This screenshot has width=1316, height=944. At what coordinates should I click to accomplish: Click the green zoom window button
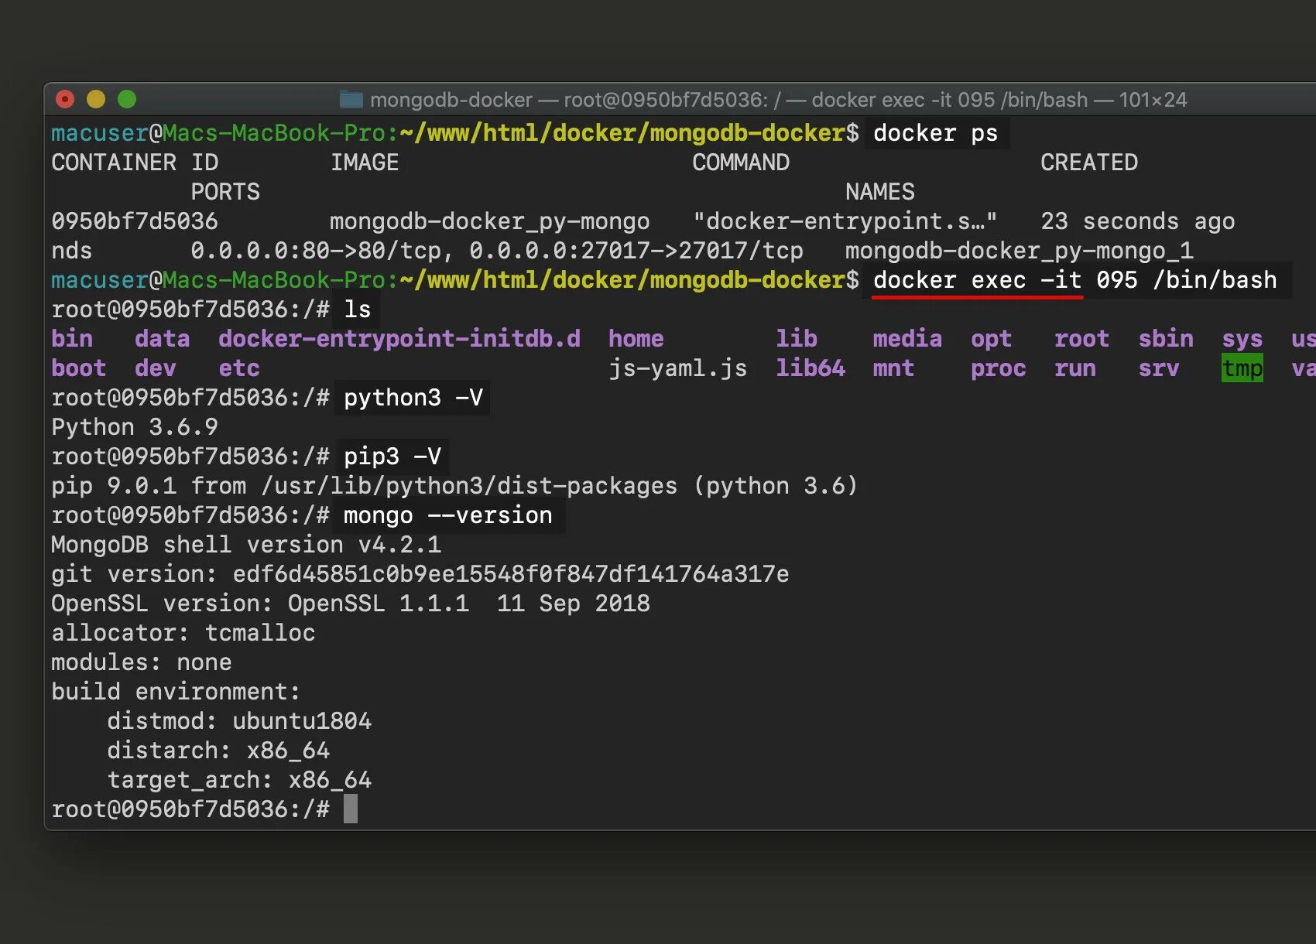[x=127, y=99]
